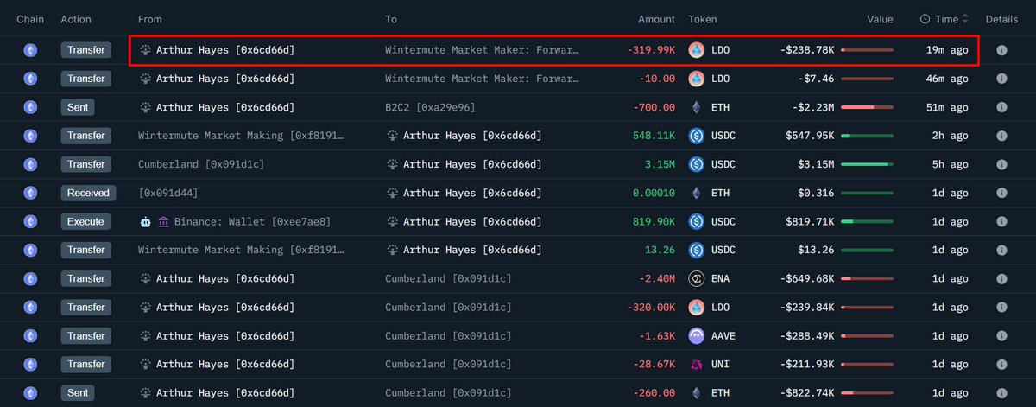Open the Binance: Wallet [0xee7ae8] sender link
This screenshot has width=1036, height=407.
(x=252, y=221)
